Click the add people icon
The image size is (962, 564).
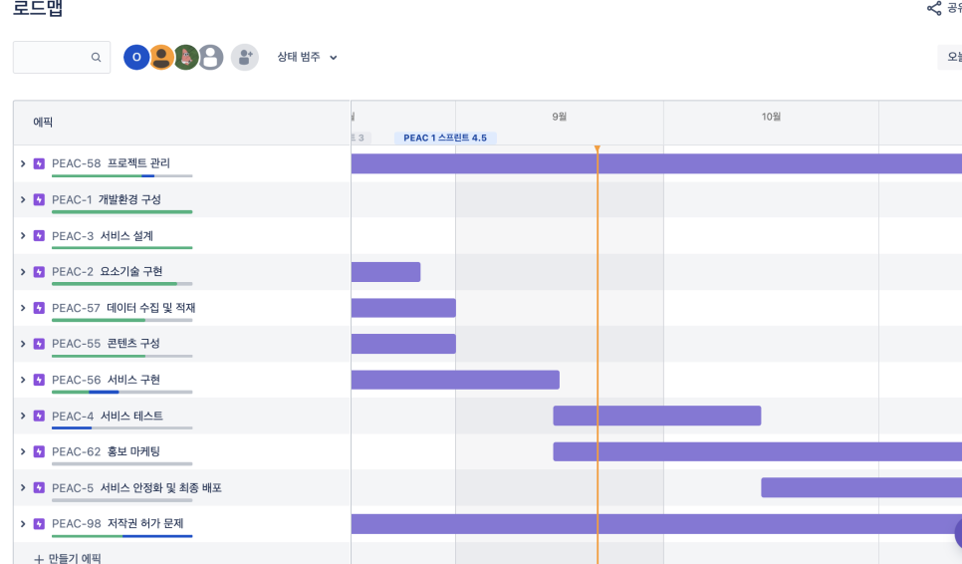245,58
